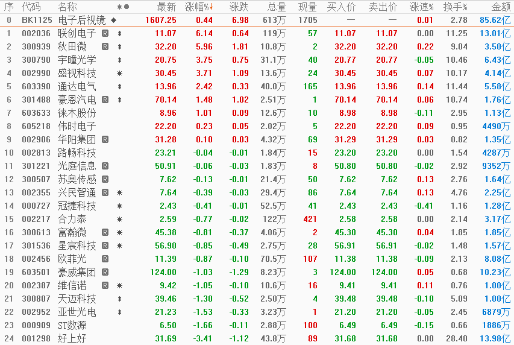
Task: Select stock name 路畅科技
Action: click(77, 153)
